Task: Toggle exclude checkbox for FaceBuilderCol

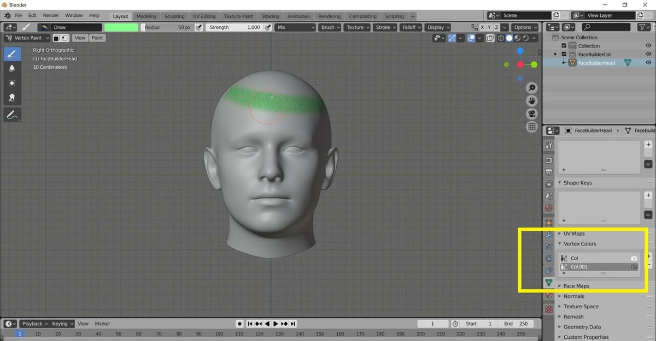Action: pyautogui.click(x=564, y=54)
